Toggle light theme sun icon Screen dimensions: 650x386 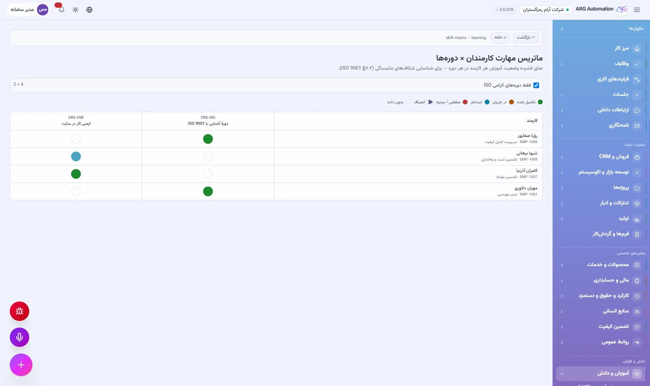[x=76, y=10]
